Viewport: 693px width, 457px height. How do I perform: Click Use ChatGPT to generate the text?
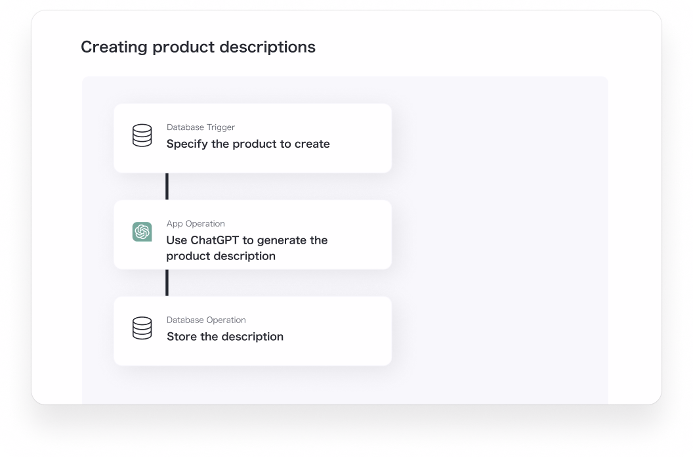[x=247, y=240]
